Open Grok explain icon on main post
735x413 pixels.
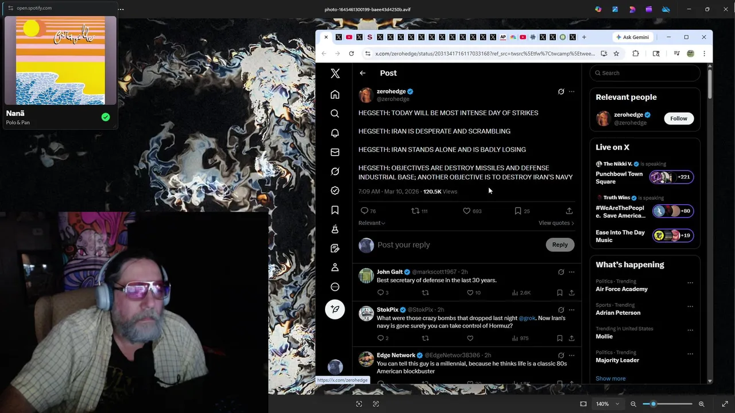[561, 91]
